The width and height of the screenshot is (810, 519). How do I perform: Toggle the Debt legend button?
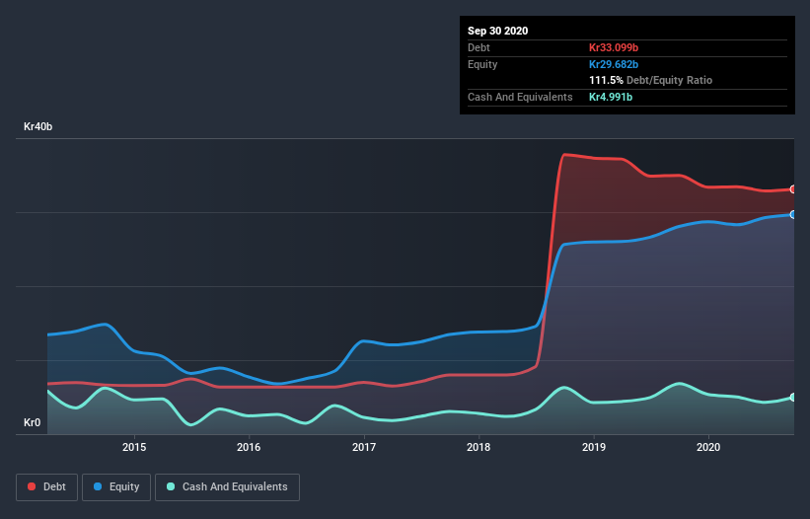47,487
